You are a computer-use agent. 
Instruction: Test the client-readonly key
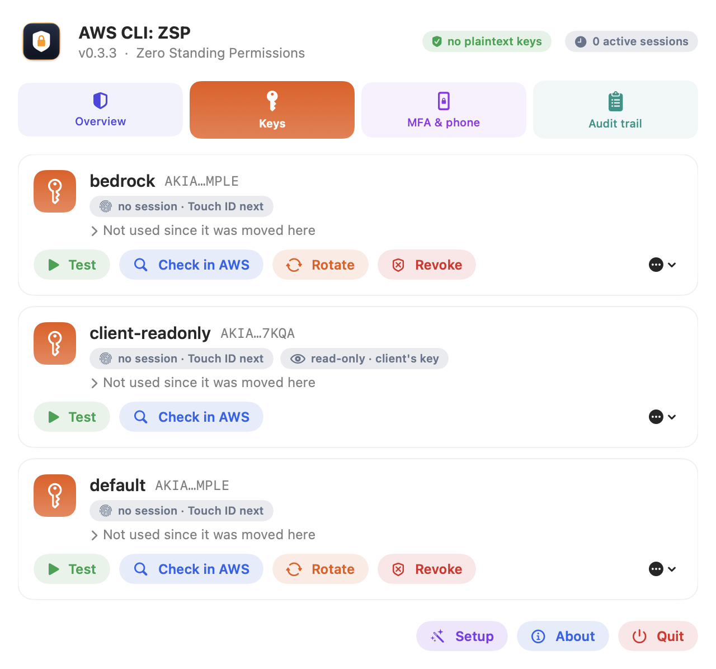[72, 417]
